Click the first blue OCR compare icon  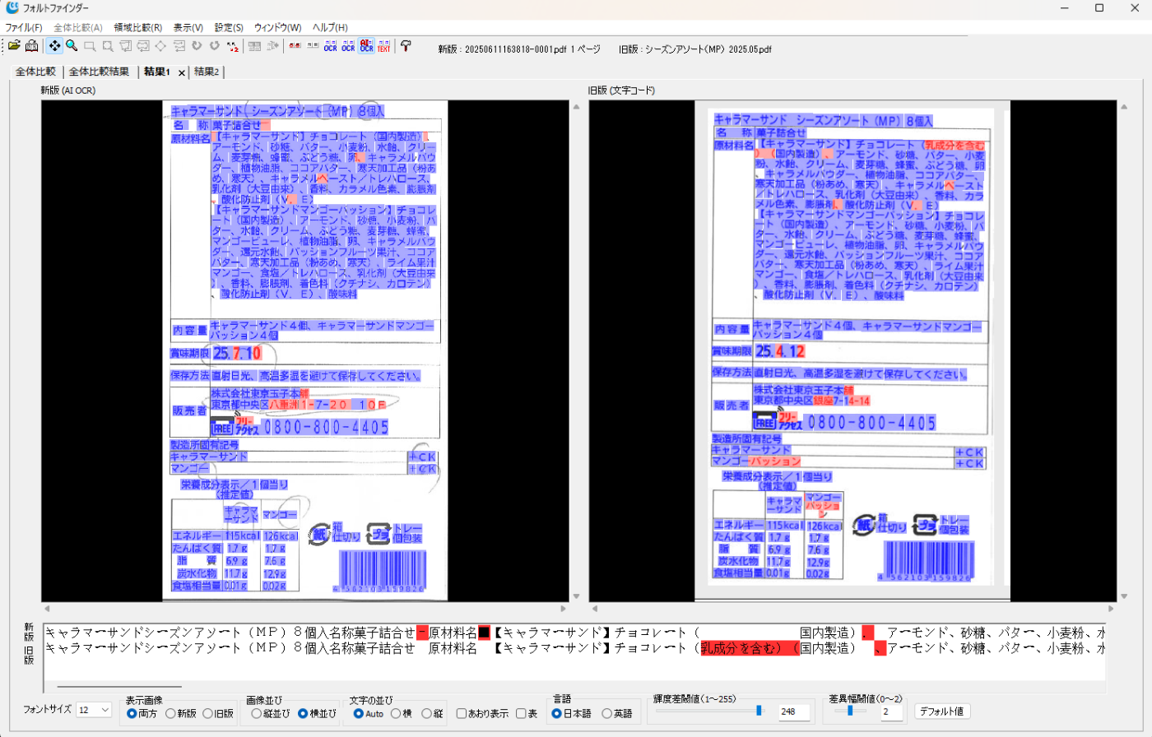[331, 46]
